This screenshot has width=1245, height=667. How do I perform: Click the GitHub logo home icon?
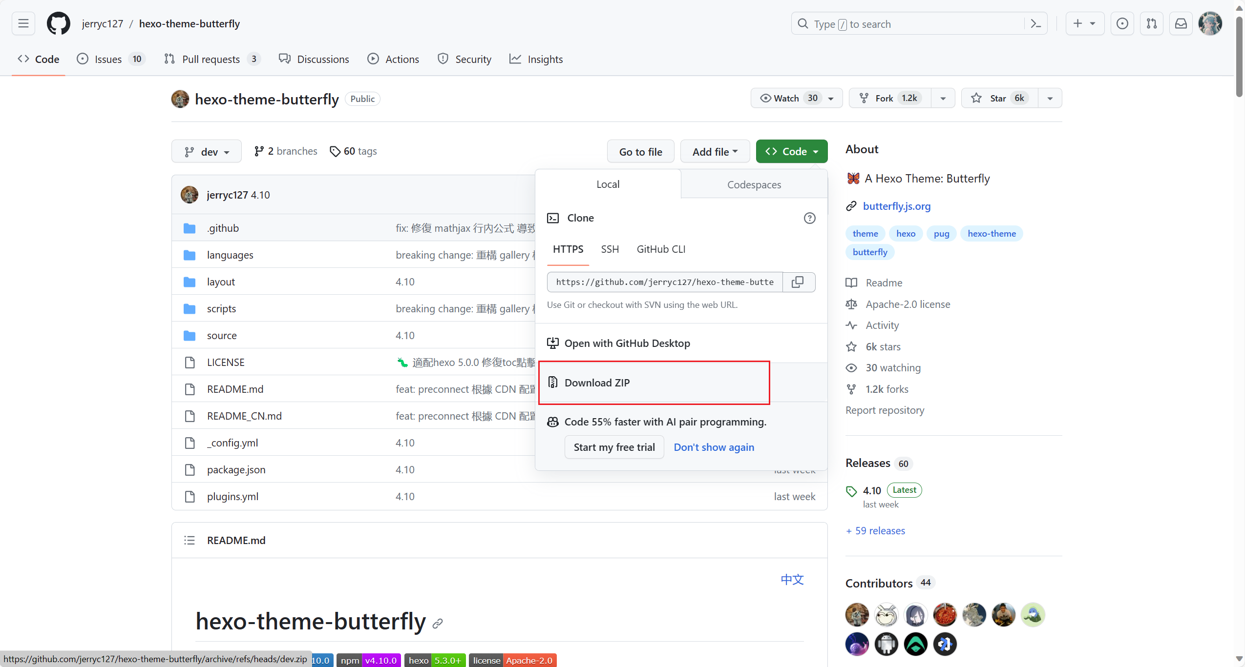click(x=58, y=23)
